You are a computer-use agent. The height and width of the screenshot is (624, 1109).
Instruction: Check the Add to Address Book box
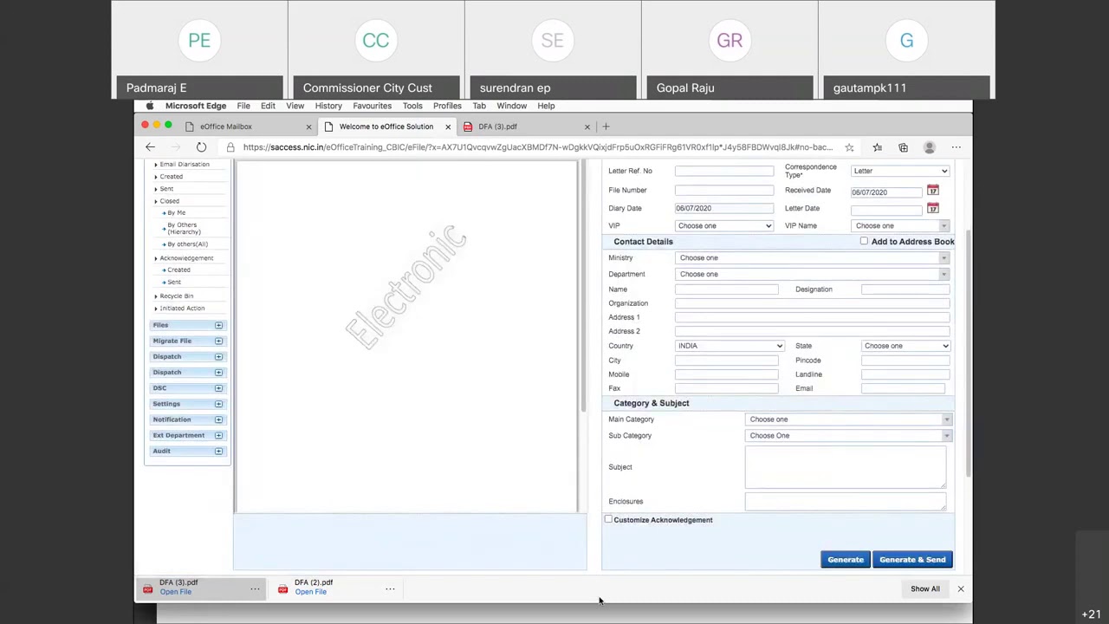coord(864,241)
